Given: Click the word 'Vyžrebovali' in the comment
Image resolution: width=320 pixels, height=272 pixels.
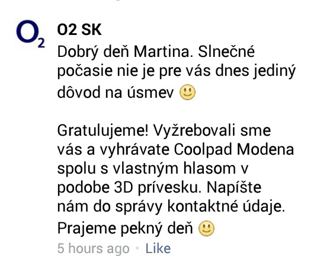Looking at the screenshot, I should click(194, 131).
